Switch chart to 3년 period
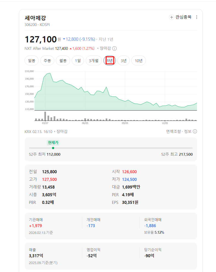The width and height of the screenshot is (216, 272). [x=123, y=61]
